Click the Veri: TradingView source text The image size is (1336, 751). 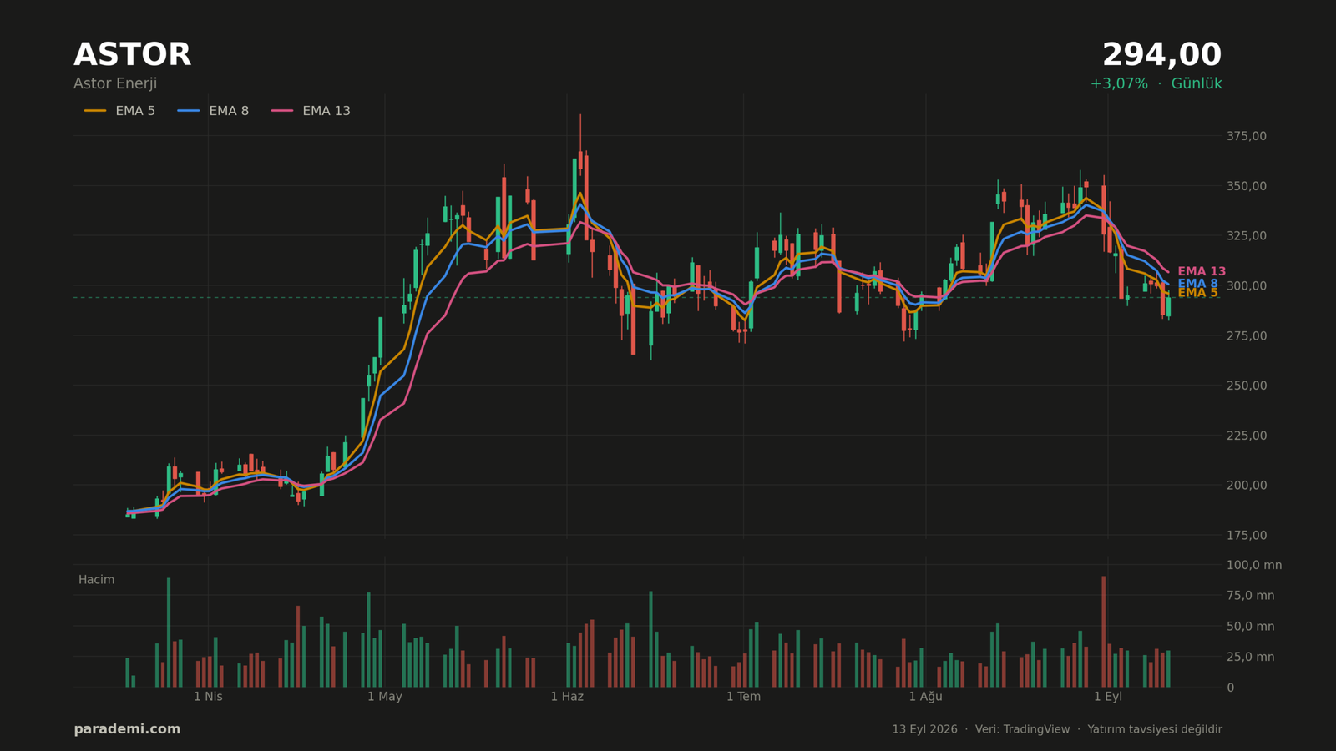1022,729
